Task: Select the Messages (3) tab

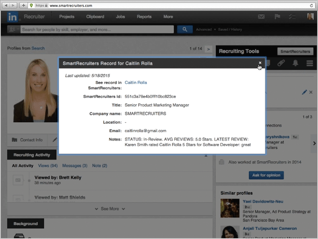Action: pyautogui.click(x=75, y=166)
